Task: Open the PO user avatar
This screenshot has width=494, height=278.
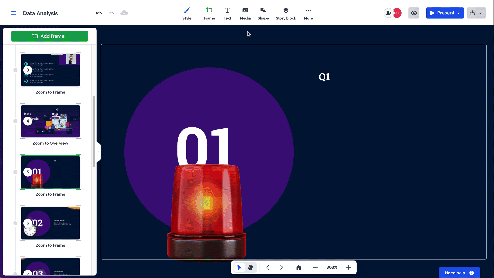Action: tap(397, 13)
